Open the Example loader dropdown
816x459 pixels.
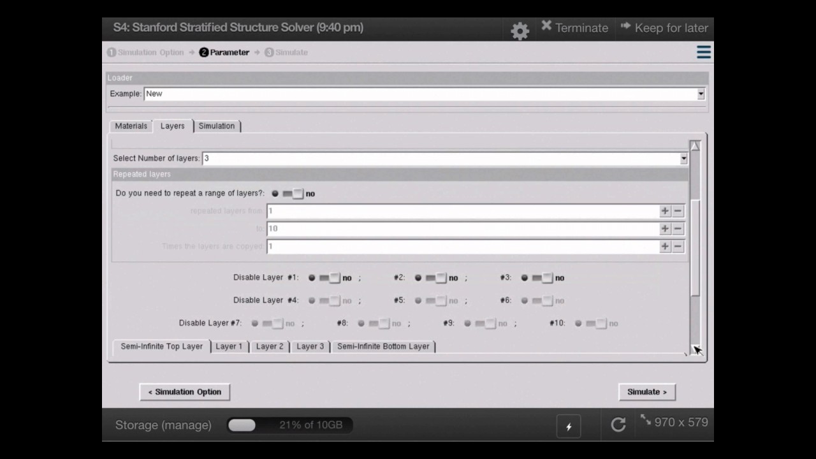[425, 94]
